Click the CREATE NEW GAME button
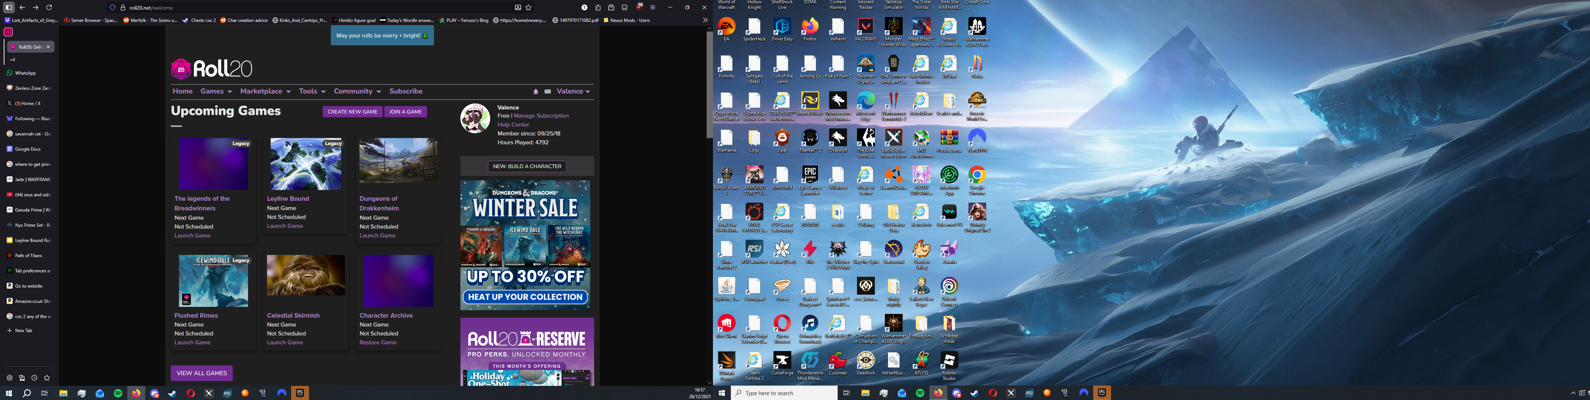The image size is (1590, 400). (x=352, y=112)
